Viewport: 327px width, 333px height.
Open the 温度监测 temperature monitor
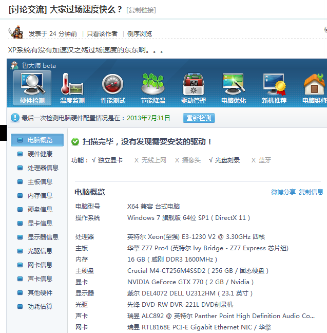[72, 88]
